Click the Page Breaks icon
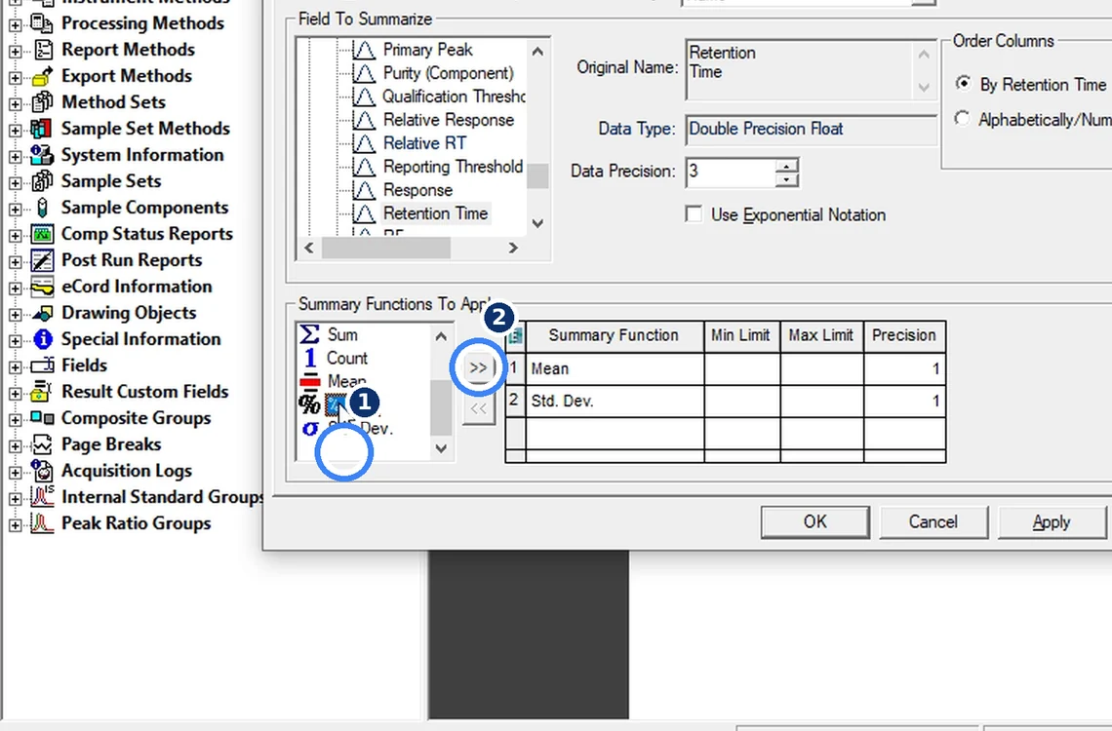The image size is (1112, 731). pos(43,444)
